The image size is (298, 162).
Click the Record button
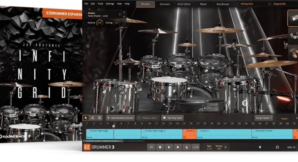177,147
